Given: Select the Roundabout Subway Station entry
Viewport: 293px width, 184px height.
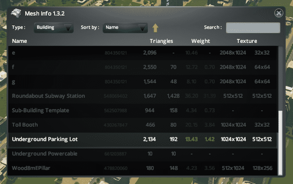Looking at the screenshot, I should (48, 96).
